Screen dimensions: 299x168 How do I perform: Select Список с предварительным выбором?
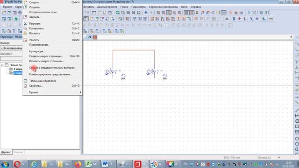point(52,68)
